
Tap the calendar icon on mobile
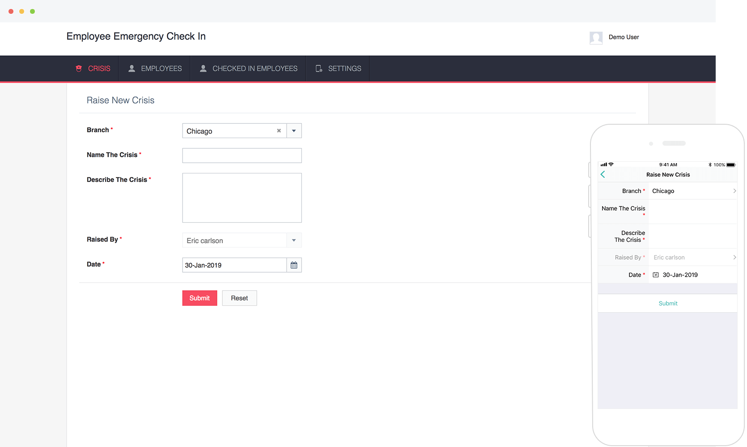656,275
